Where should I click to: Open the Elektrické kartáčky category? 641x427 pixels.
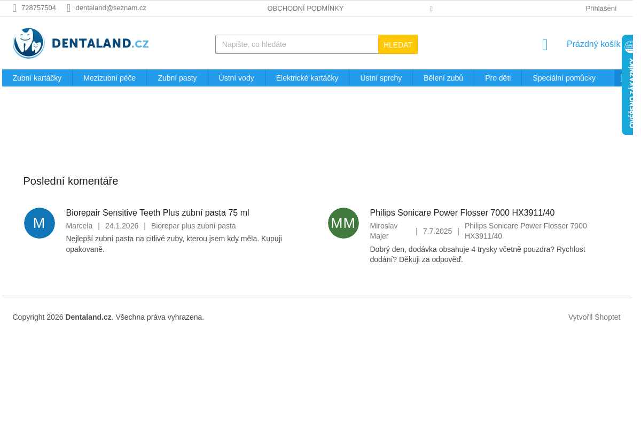pyautogui.click(x=307, y=78)
